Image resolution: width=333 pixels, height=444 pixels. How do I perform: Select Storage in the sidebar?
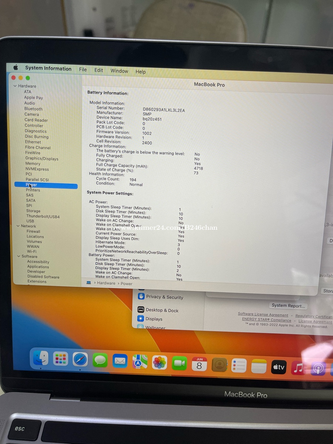pos(33,211)
